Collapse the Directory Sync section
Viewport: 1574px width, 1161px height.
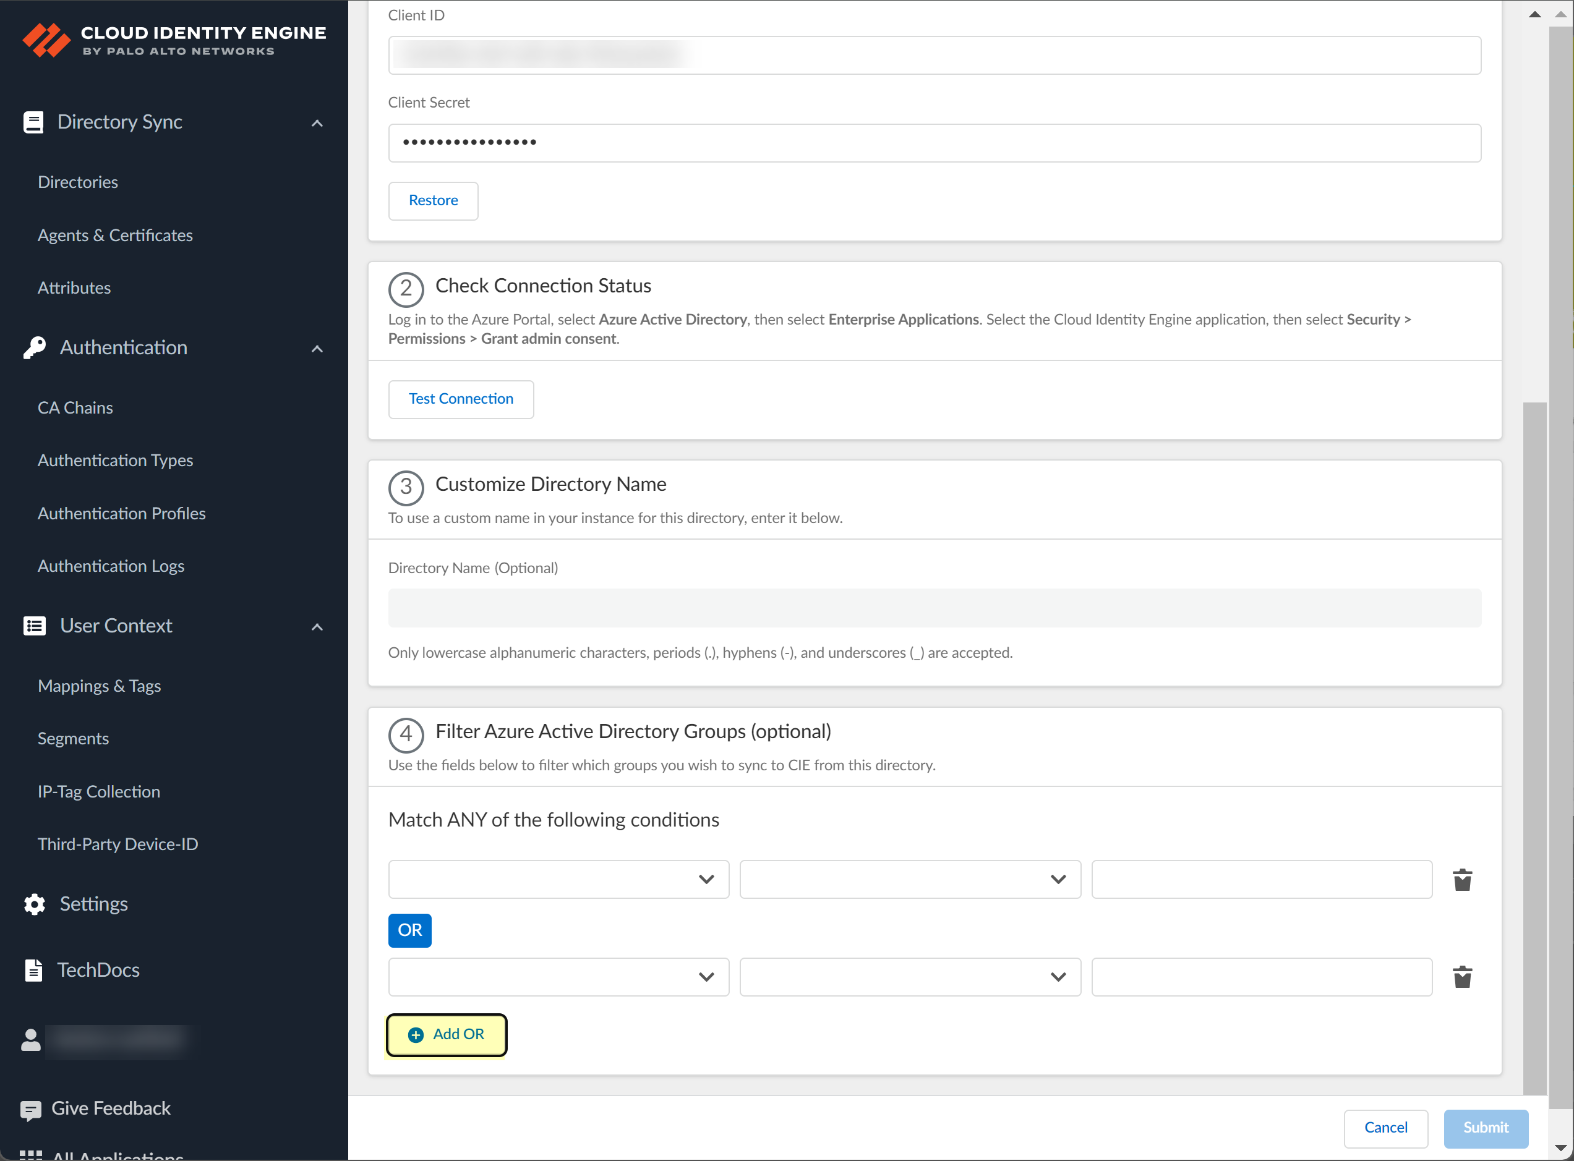tap(317, 124)
